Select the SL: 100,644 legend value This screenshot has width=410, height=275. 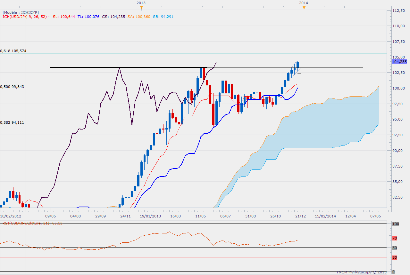[x=64, y=17]
